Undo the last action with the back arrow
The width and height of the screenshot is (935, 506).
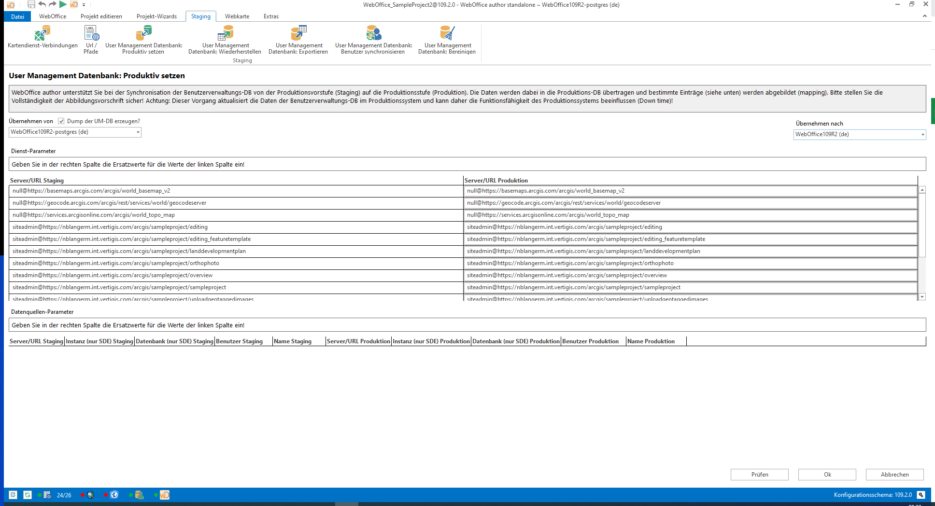[42, 4]
